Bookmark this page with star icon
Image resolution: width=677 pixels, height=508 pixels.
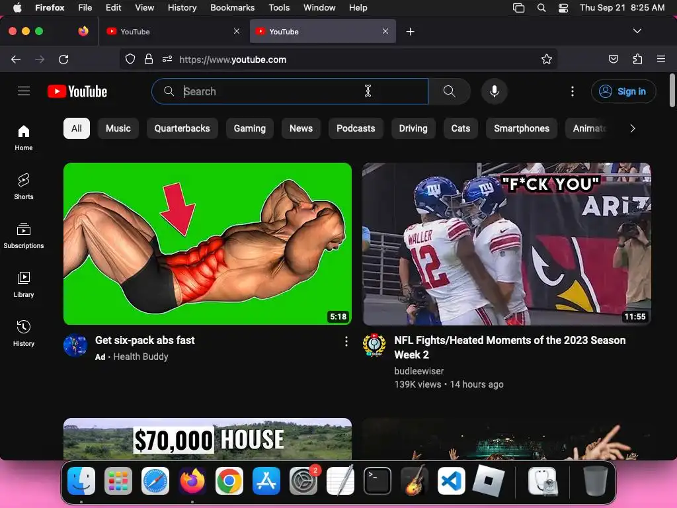point(547,59)
